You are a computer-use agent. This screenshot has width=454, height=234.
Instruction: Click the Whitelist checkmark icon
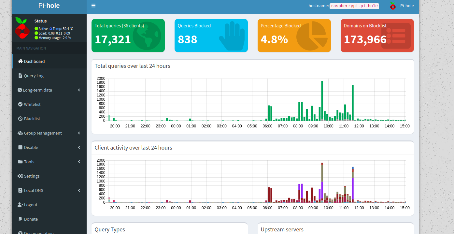coord(20,104)
